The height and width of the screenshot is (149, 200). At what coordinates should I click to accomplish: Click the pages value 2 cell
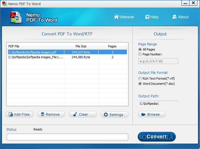[x=113, y=57]
